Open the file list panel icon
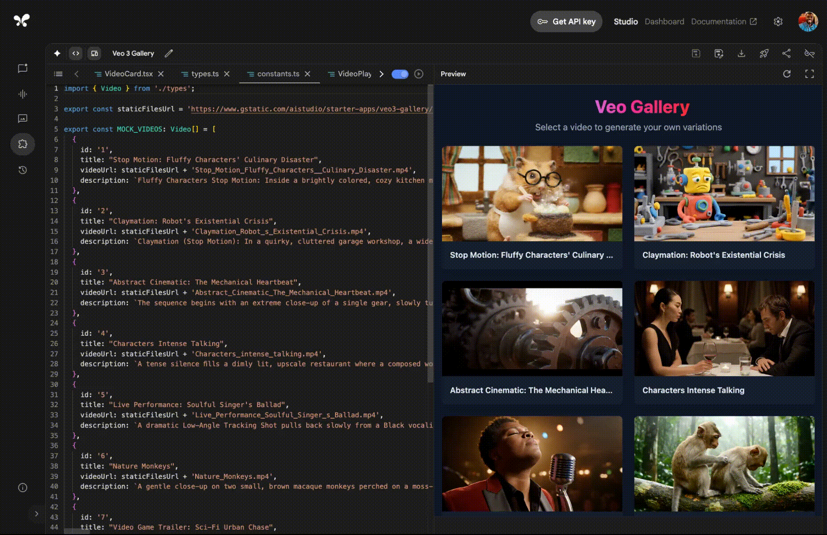 coord(58,74)
